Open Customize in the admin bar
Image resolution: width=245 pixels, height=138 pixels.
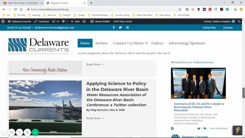[x=42, y=21]
